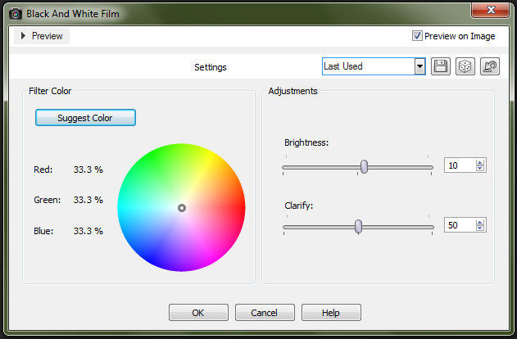The image size is (517, 339).
Task: Click the Red 33.3 % value
Action: (x=88, y=169)
